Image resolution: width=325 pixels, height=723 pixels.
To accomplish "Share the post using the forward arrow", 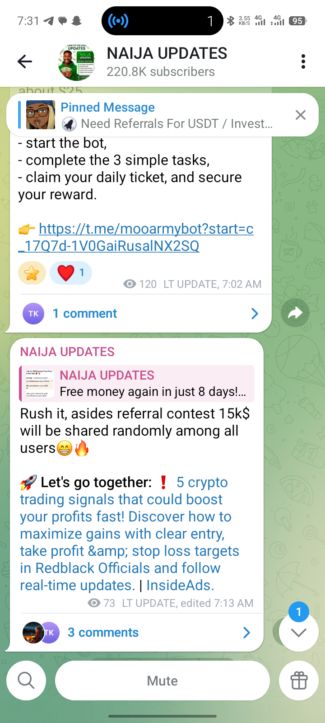I will click(x=295, y=313).
